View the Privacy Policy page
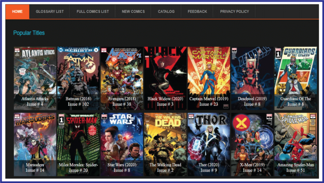 click(x=234, y=12)
